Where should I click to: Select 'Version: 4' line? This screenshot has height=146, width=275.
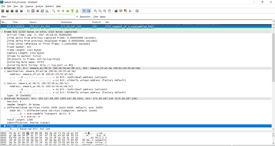(14, 102)
